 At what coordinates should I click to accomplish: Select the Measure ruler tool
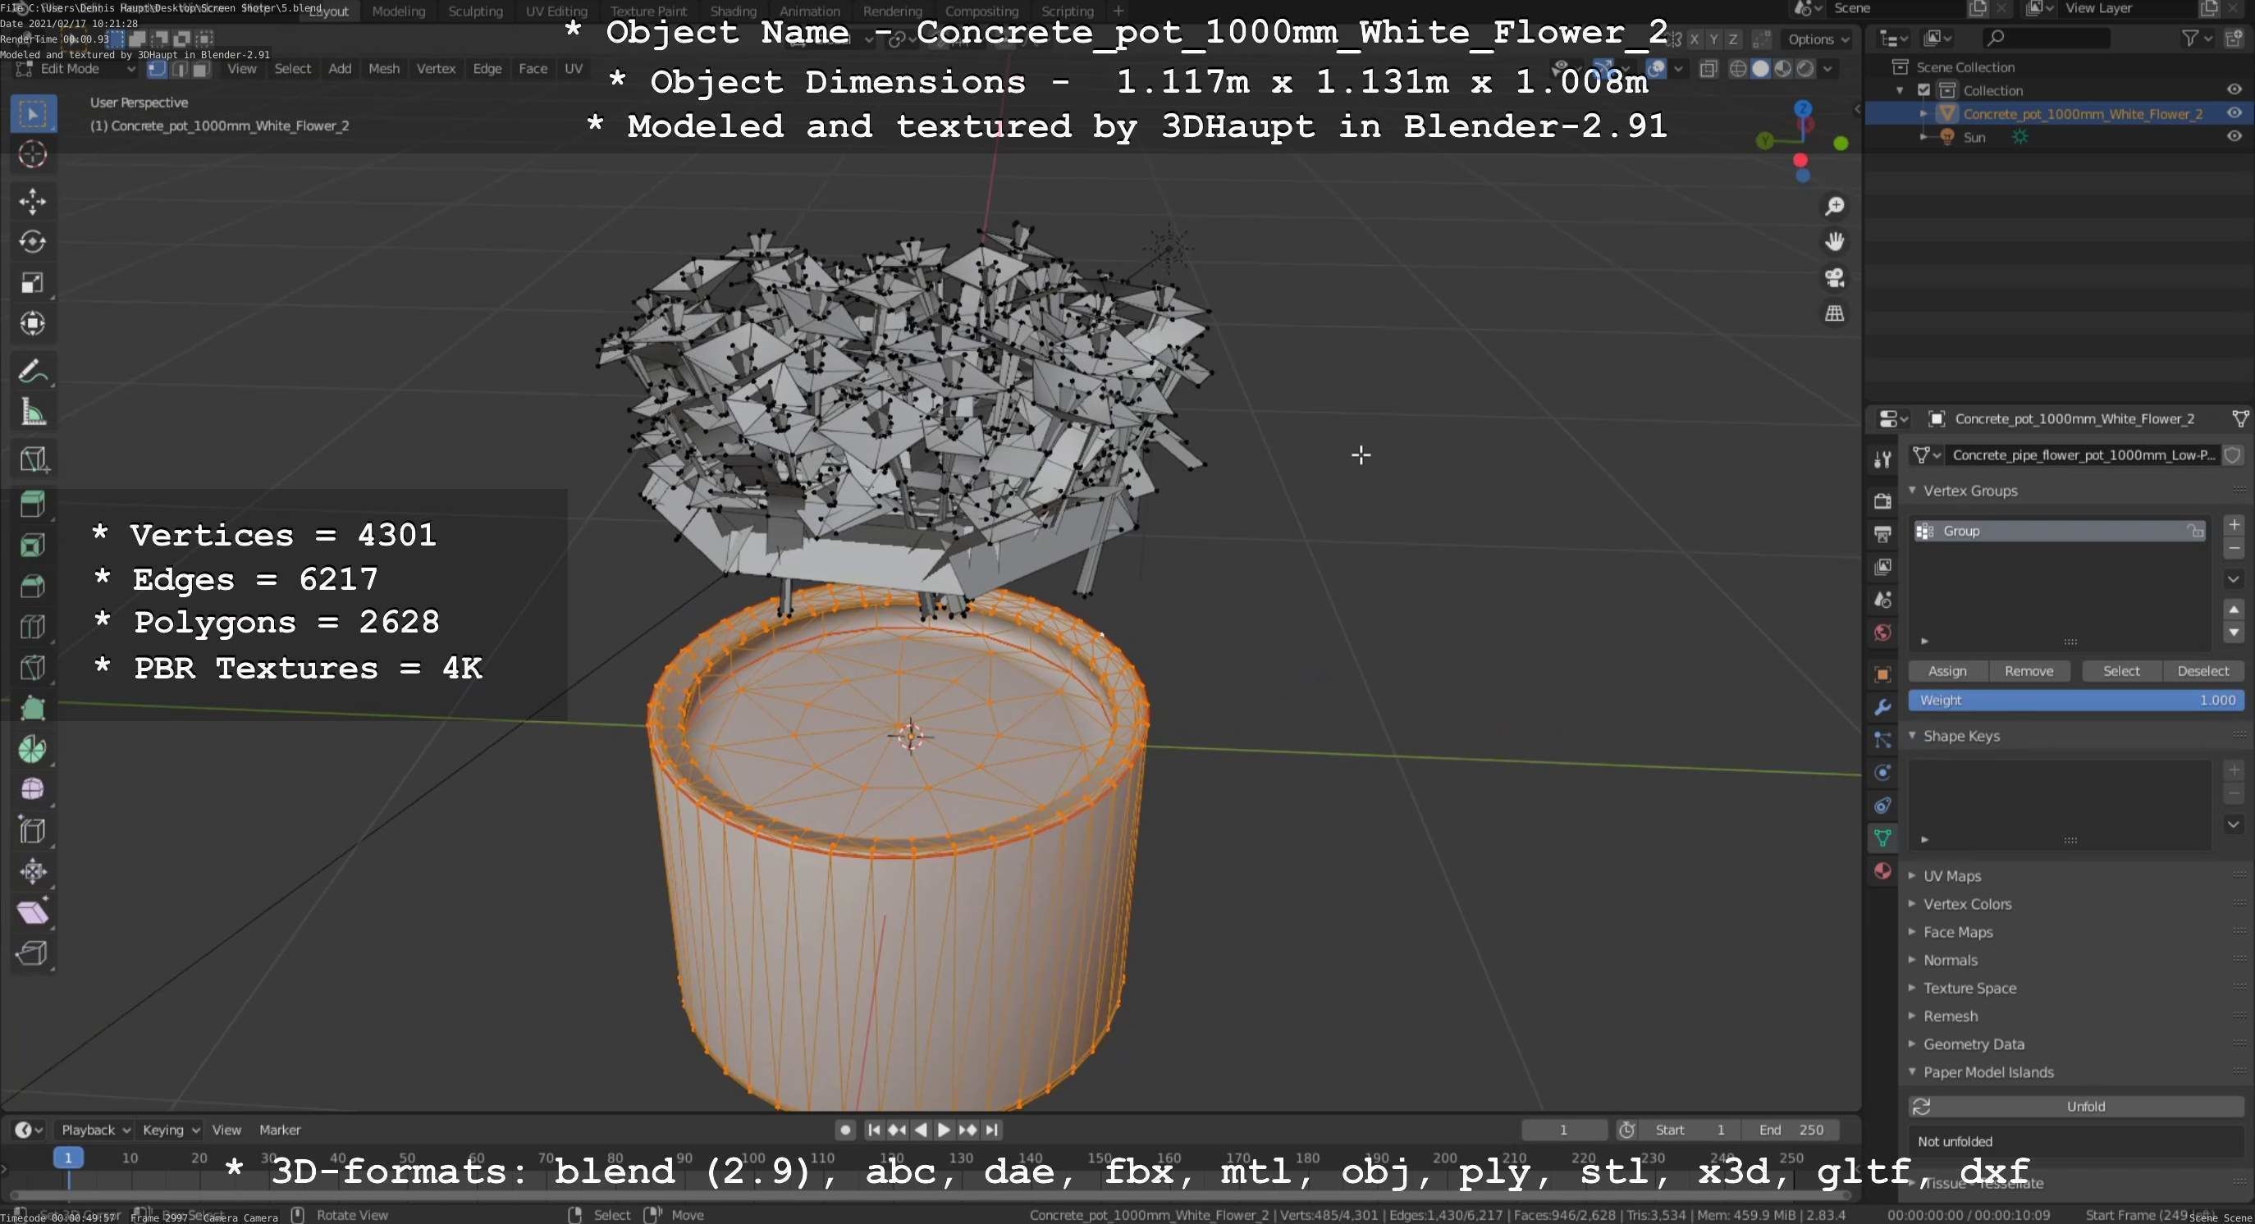[x=34, y=412]
